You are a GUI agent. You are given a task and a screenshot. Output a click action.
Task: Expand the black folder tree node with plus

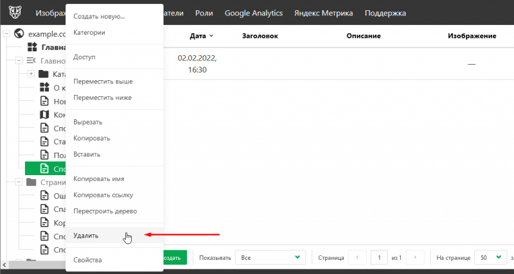[x=31, y=74]
